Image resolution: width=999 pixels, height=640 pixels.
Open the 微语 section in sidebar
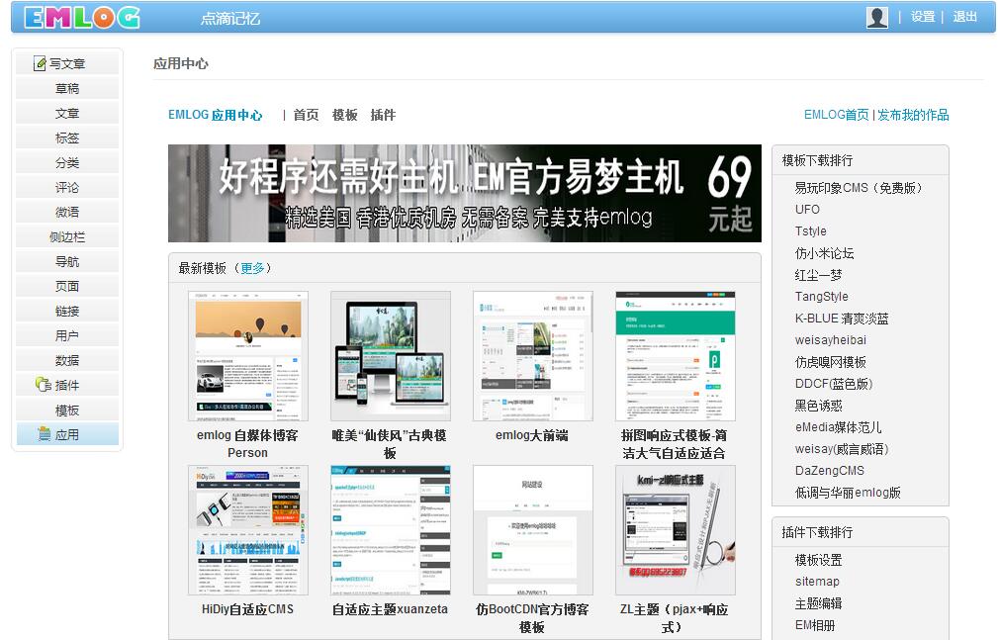pyautogui.click(x=66, y=211)
